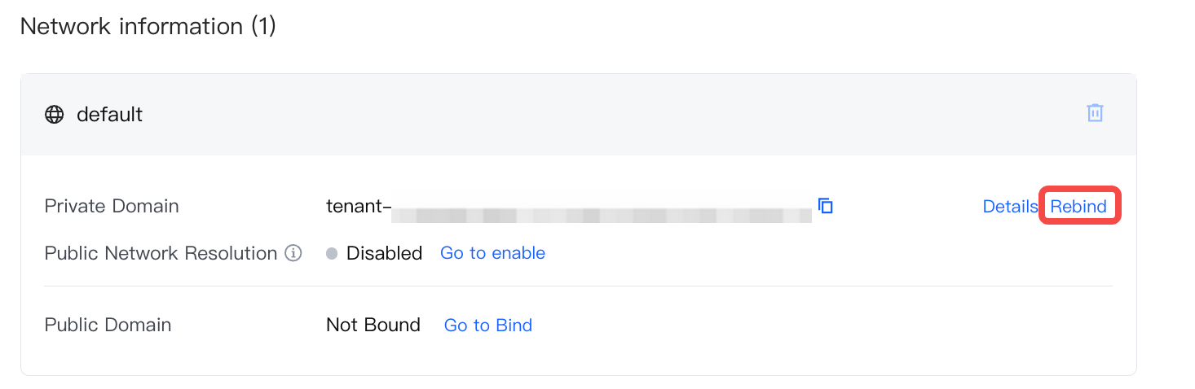Click the globe icon beside default
The width and height of the screenshot is (1195, 389).
pyautogui.click(x=54, y=115)
